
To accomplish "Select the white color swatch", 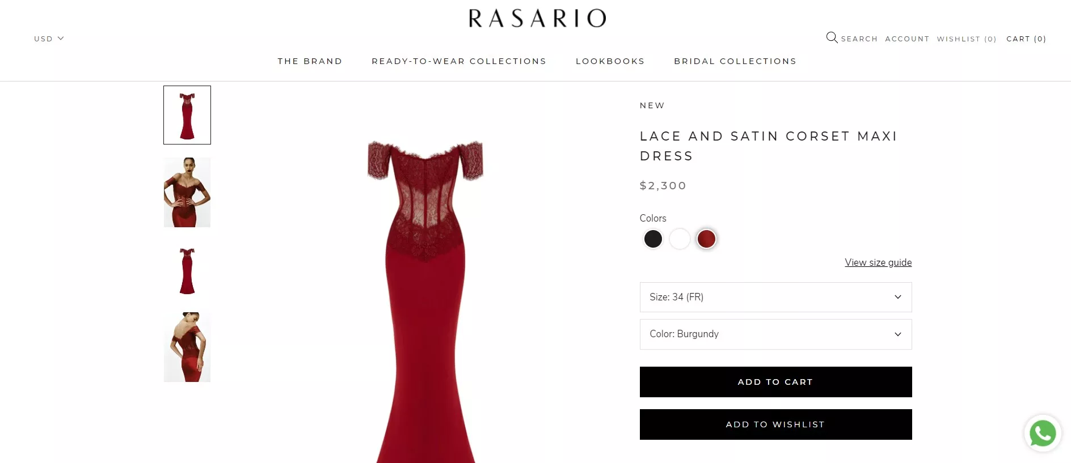I will coord(680,239).
